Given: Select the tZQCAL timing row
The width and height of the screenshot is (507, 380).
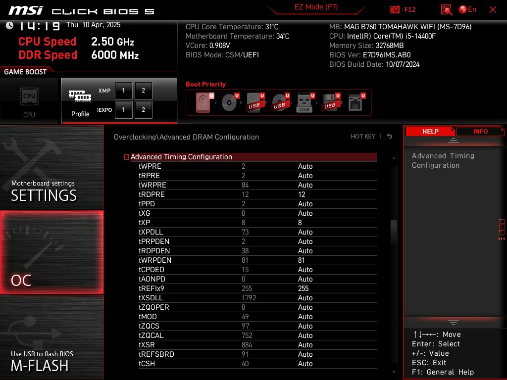Looking at the screenshot, I should click(257, 335).
